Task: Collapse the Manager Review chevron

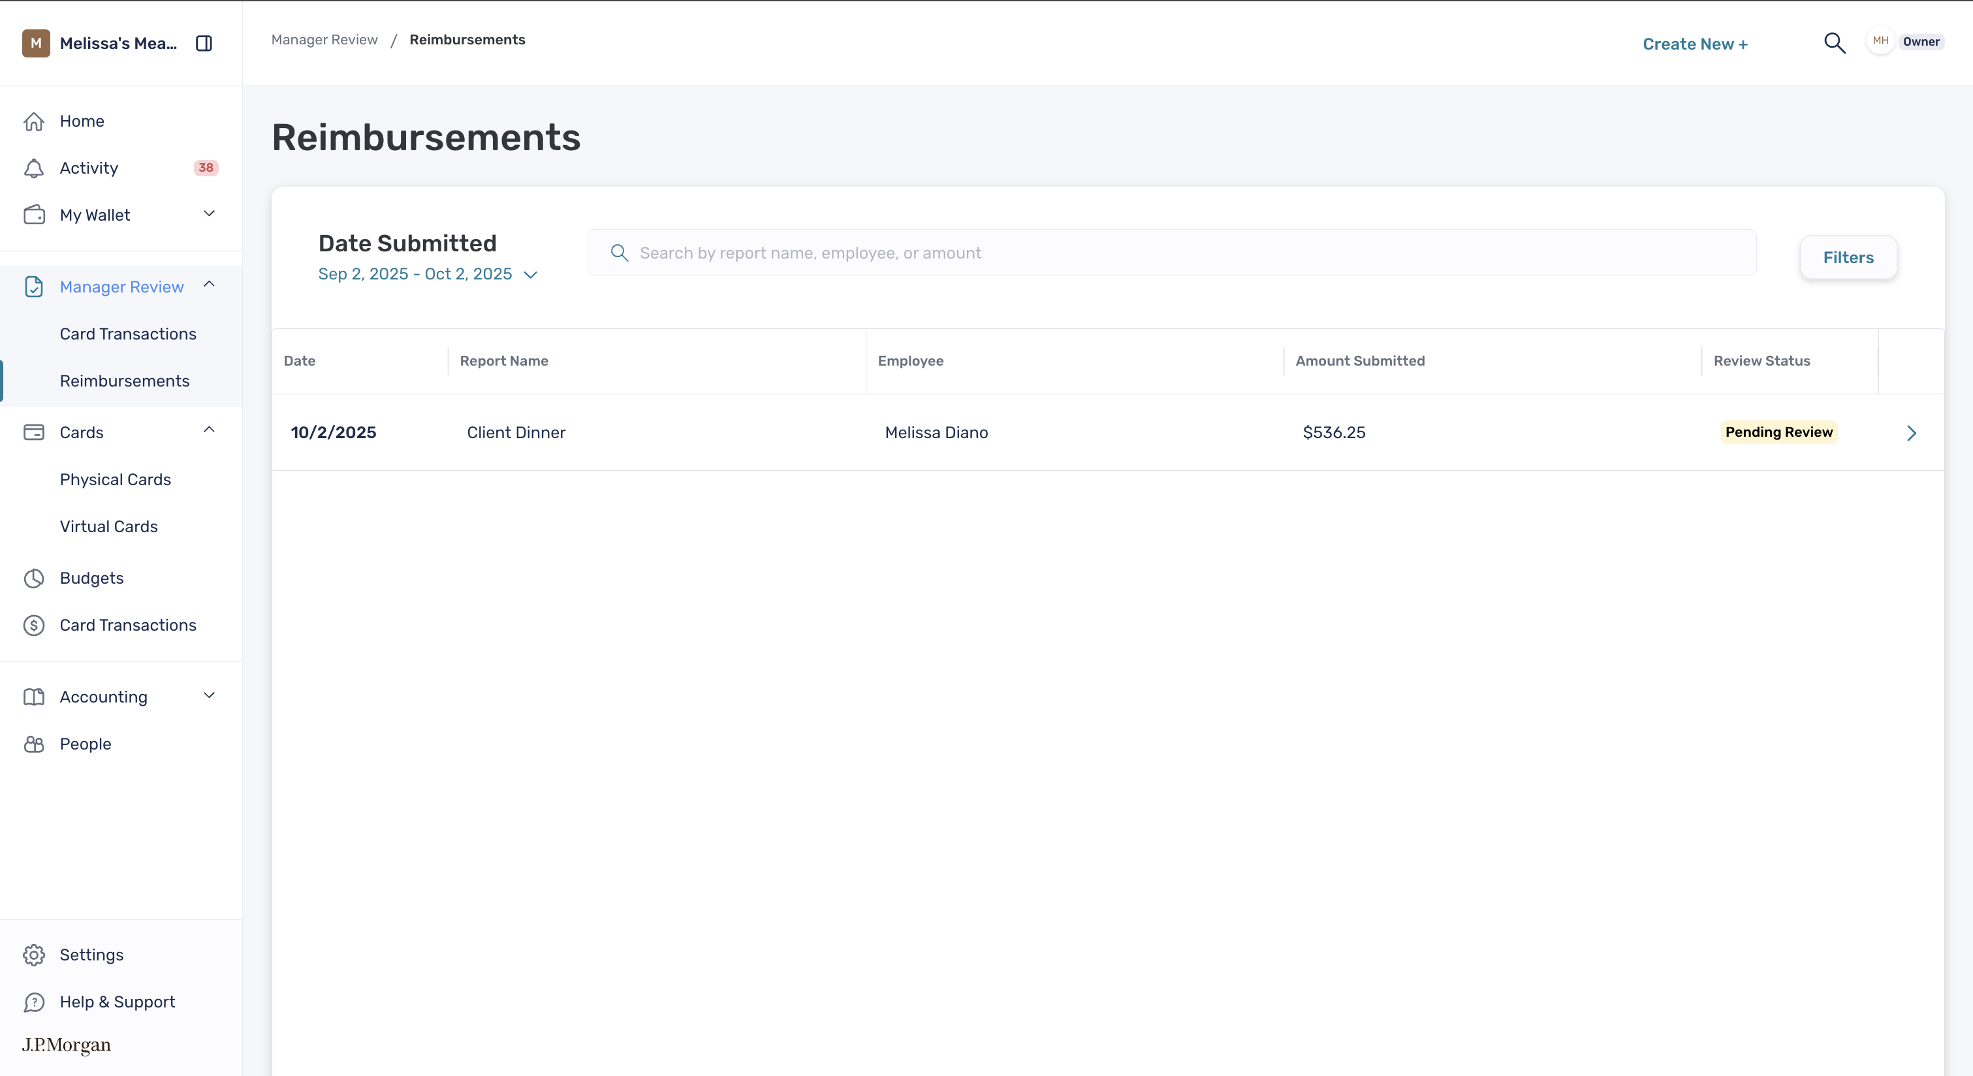Action: pos(209,284)
